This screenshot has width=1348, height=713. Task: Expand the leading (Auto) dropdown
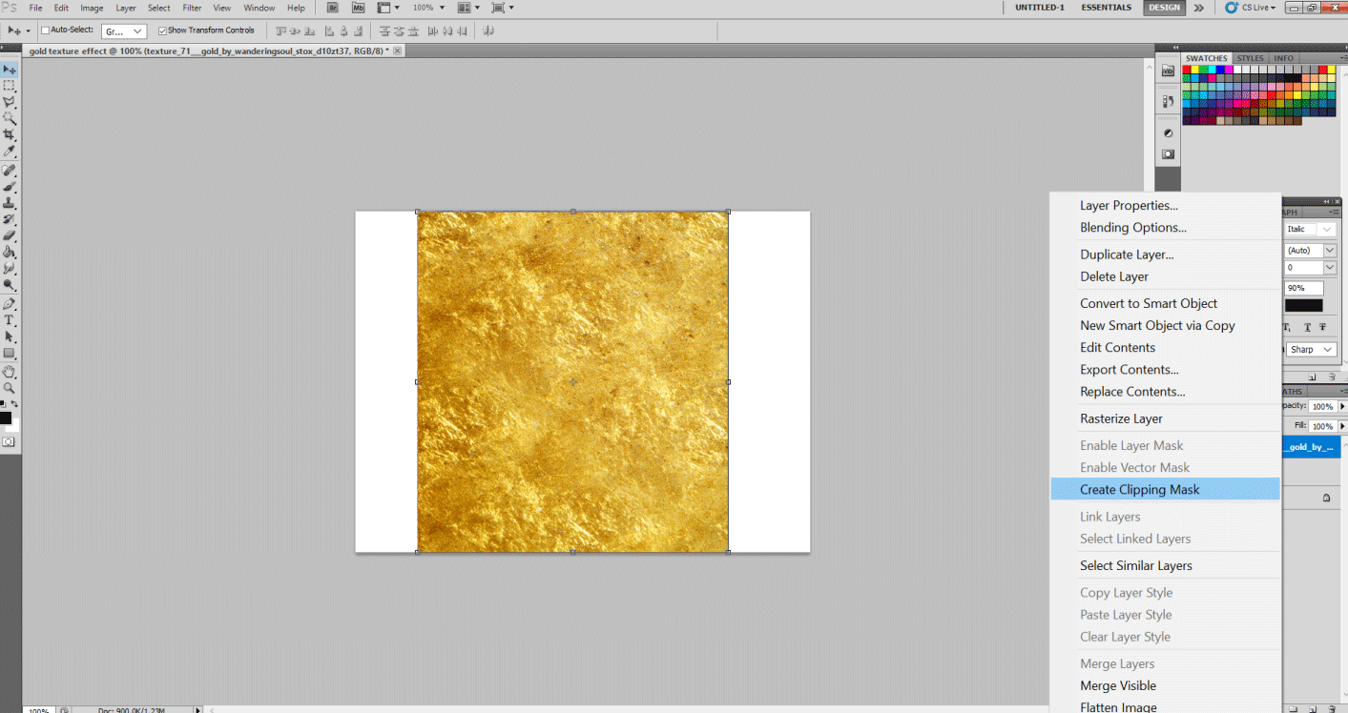coord(1329,250)
